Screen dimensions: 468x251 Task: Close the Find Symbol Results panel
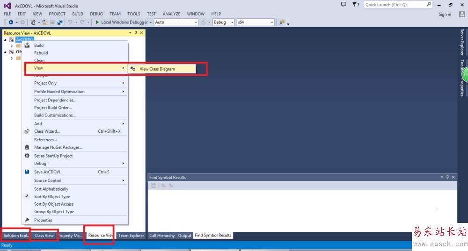point(453,177)
